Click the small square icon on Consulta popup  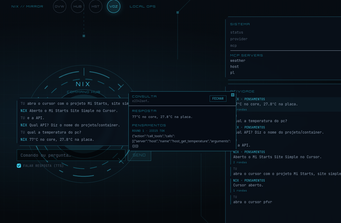(233, 95)
